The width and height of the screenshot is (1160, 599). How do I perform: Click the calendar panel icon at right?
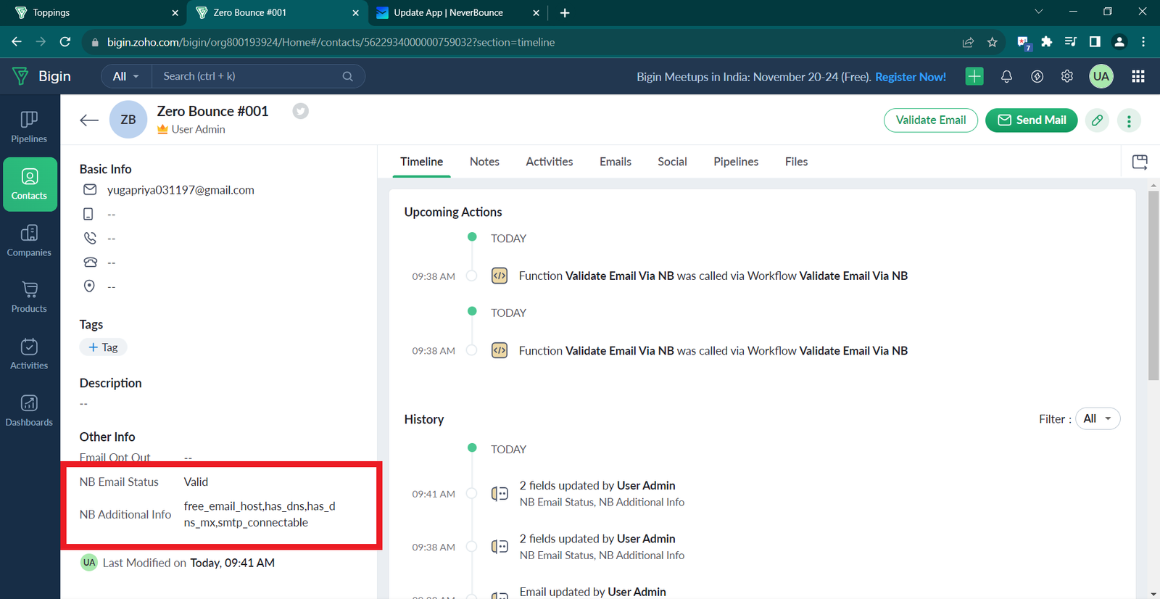[x=1140, y=162]
